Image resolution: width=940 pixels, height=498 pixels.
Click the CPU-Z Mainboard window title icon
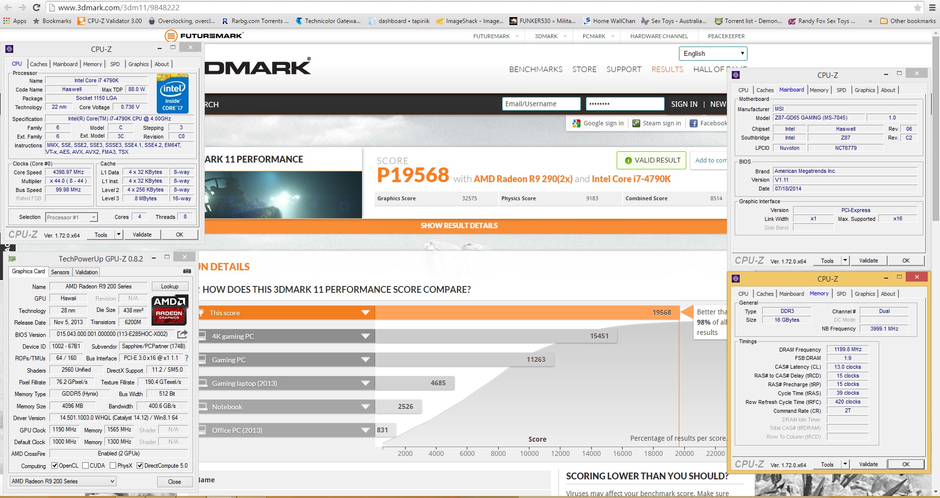[736, 75]
